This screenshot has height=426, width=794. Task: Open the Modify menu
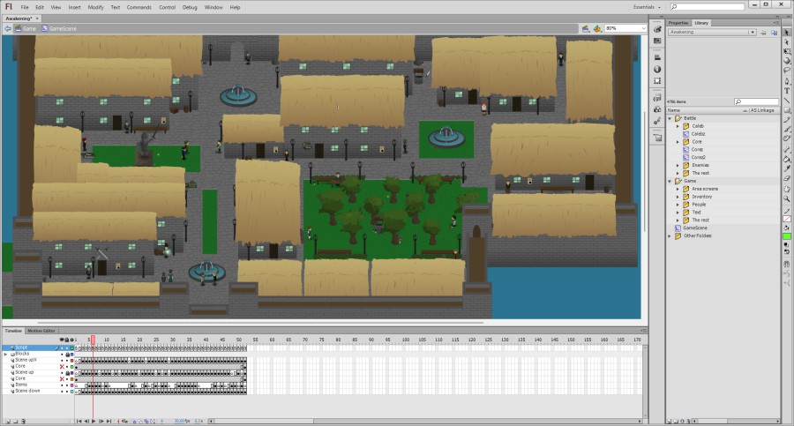[94, 7]
